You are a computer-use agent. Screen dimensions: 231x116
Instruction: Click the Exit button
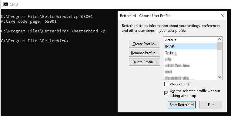pyautogui.click(x=211, y=105)
